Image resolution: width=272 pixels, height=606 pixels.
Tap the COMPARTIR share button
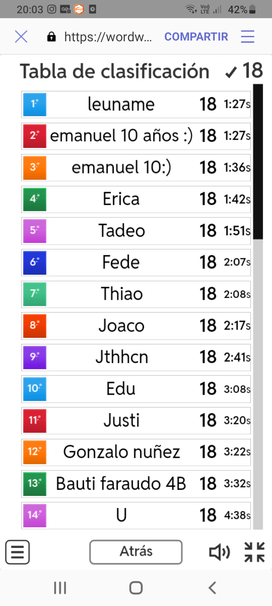click(x=196, y=37)
